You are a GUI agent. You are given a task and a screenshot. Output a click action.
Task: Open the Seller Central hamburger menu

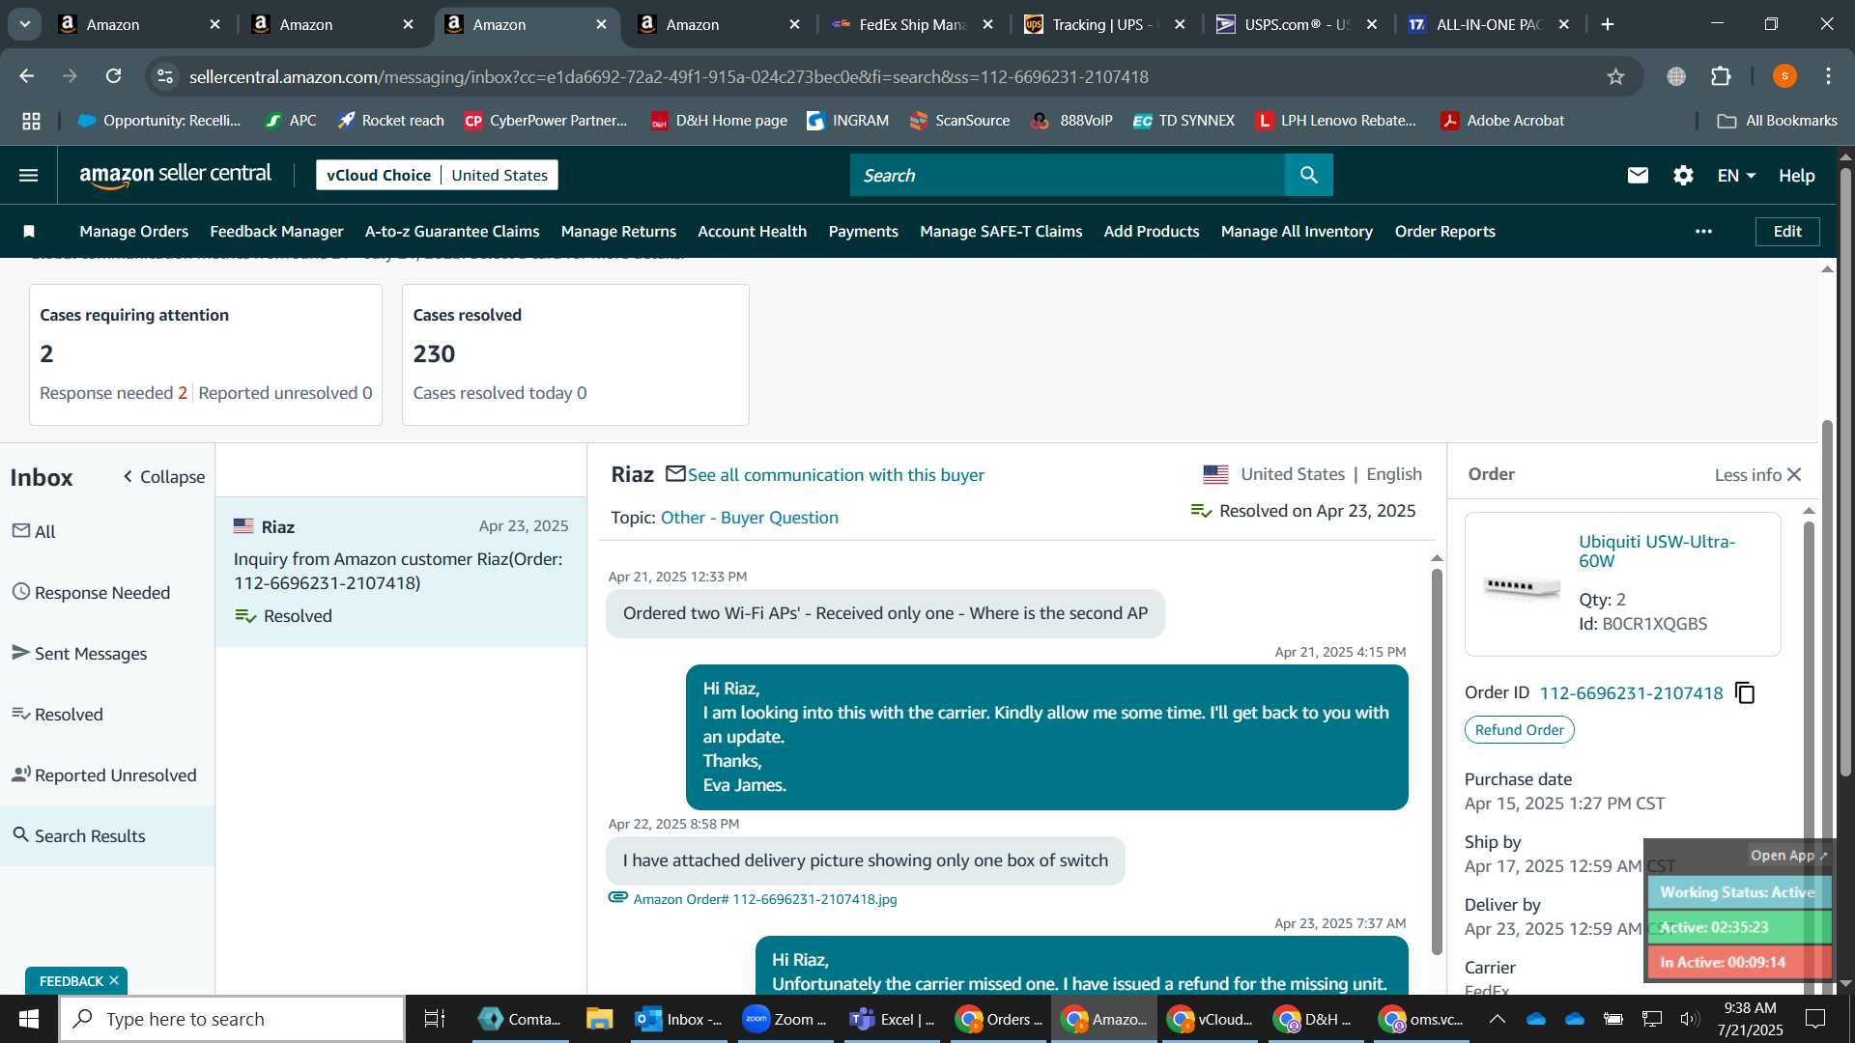pyautogui.click(x=29, y=175)
